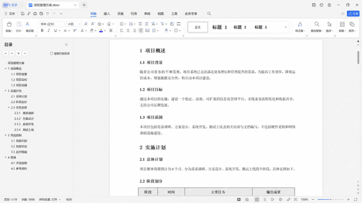The height and width of the screenshot is (203, 362).
Task: Click the character shading A icon
Action: pos(110,31)
